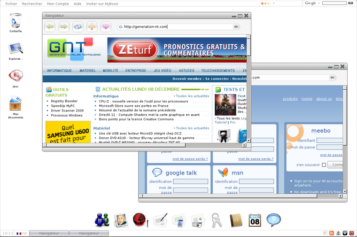Reload the page in front Navigateur
Viewport: 357px width, 237px height.
pyautogui.click(x=78, y=27)
